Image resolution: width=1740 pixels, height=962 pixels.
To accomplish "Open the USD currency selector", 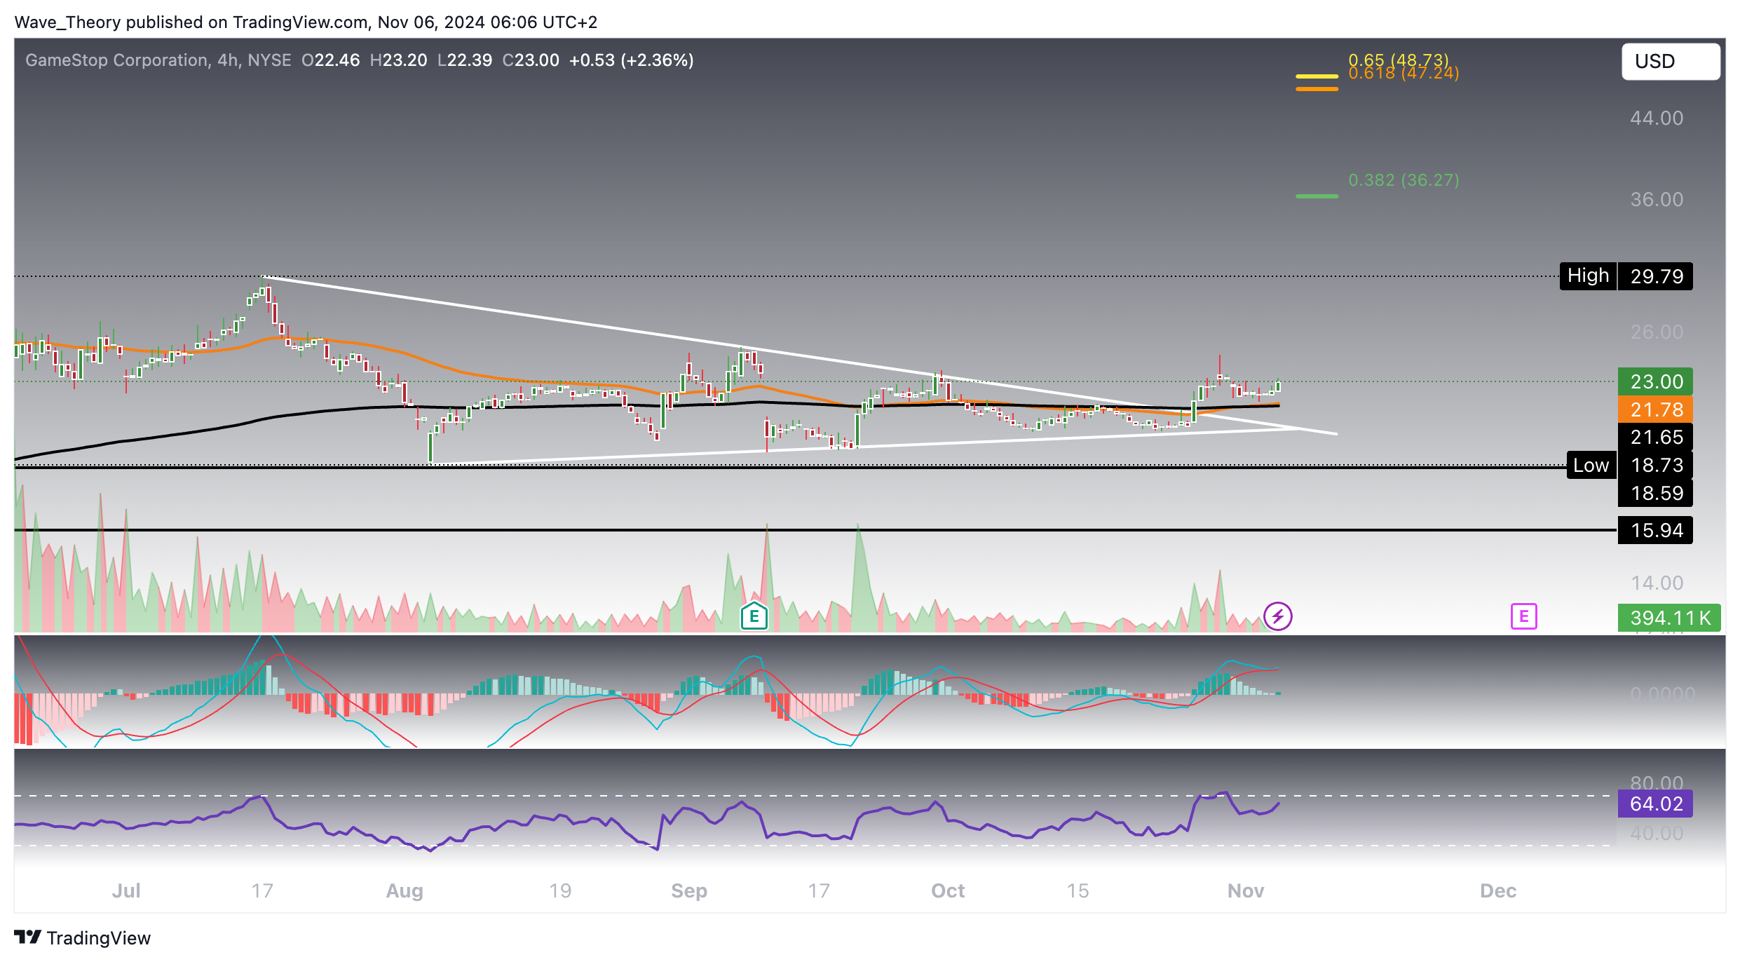I will [x=1670, y=62].
